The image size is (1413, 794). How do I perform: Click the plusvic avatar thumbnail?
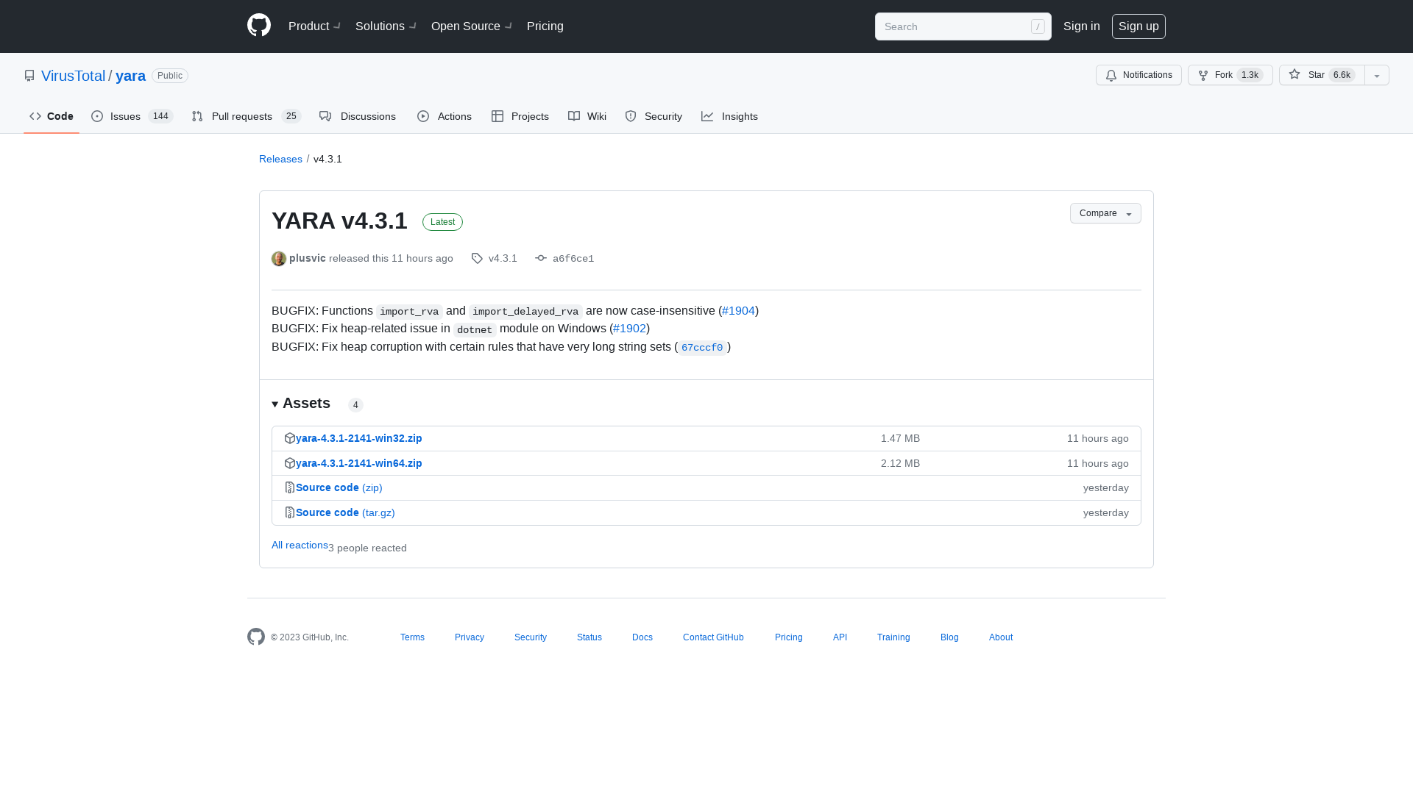point(279,259)
